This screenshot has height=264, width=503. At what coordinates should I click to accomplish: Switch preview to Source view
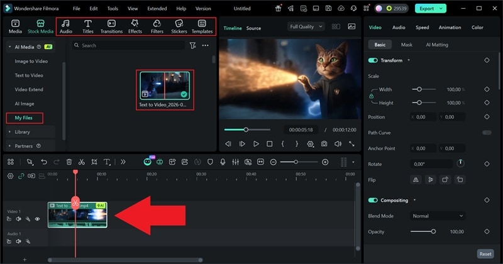[253, 28]
